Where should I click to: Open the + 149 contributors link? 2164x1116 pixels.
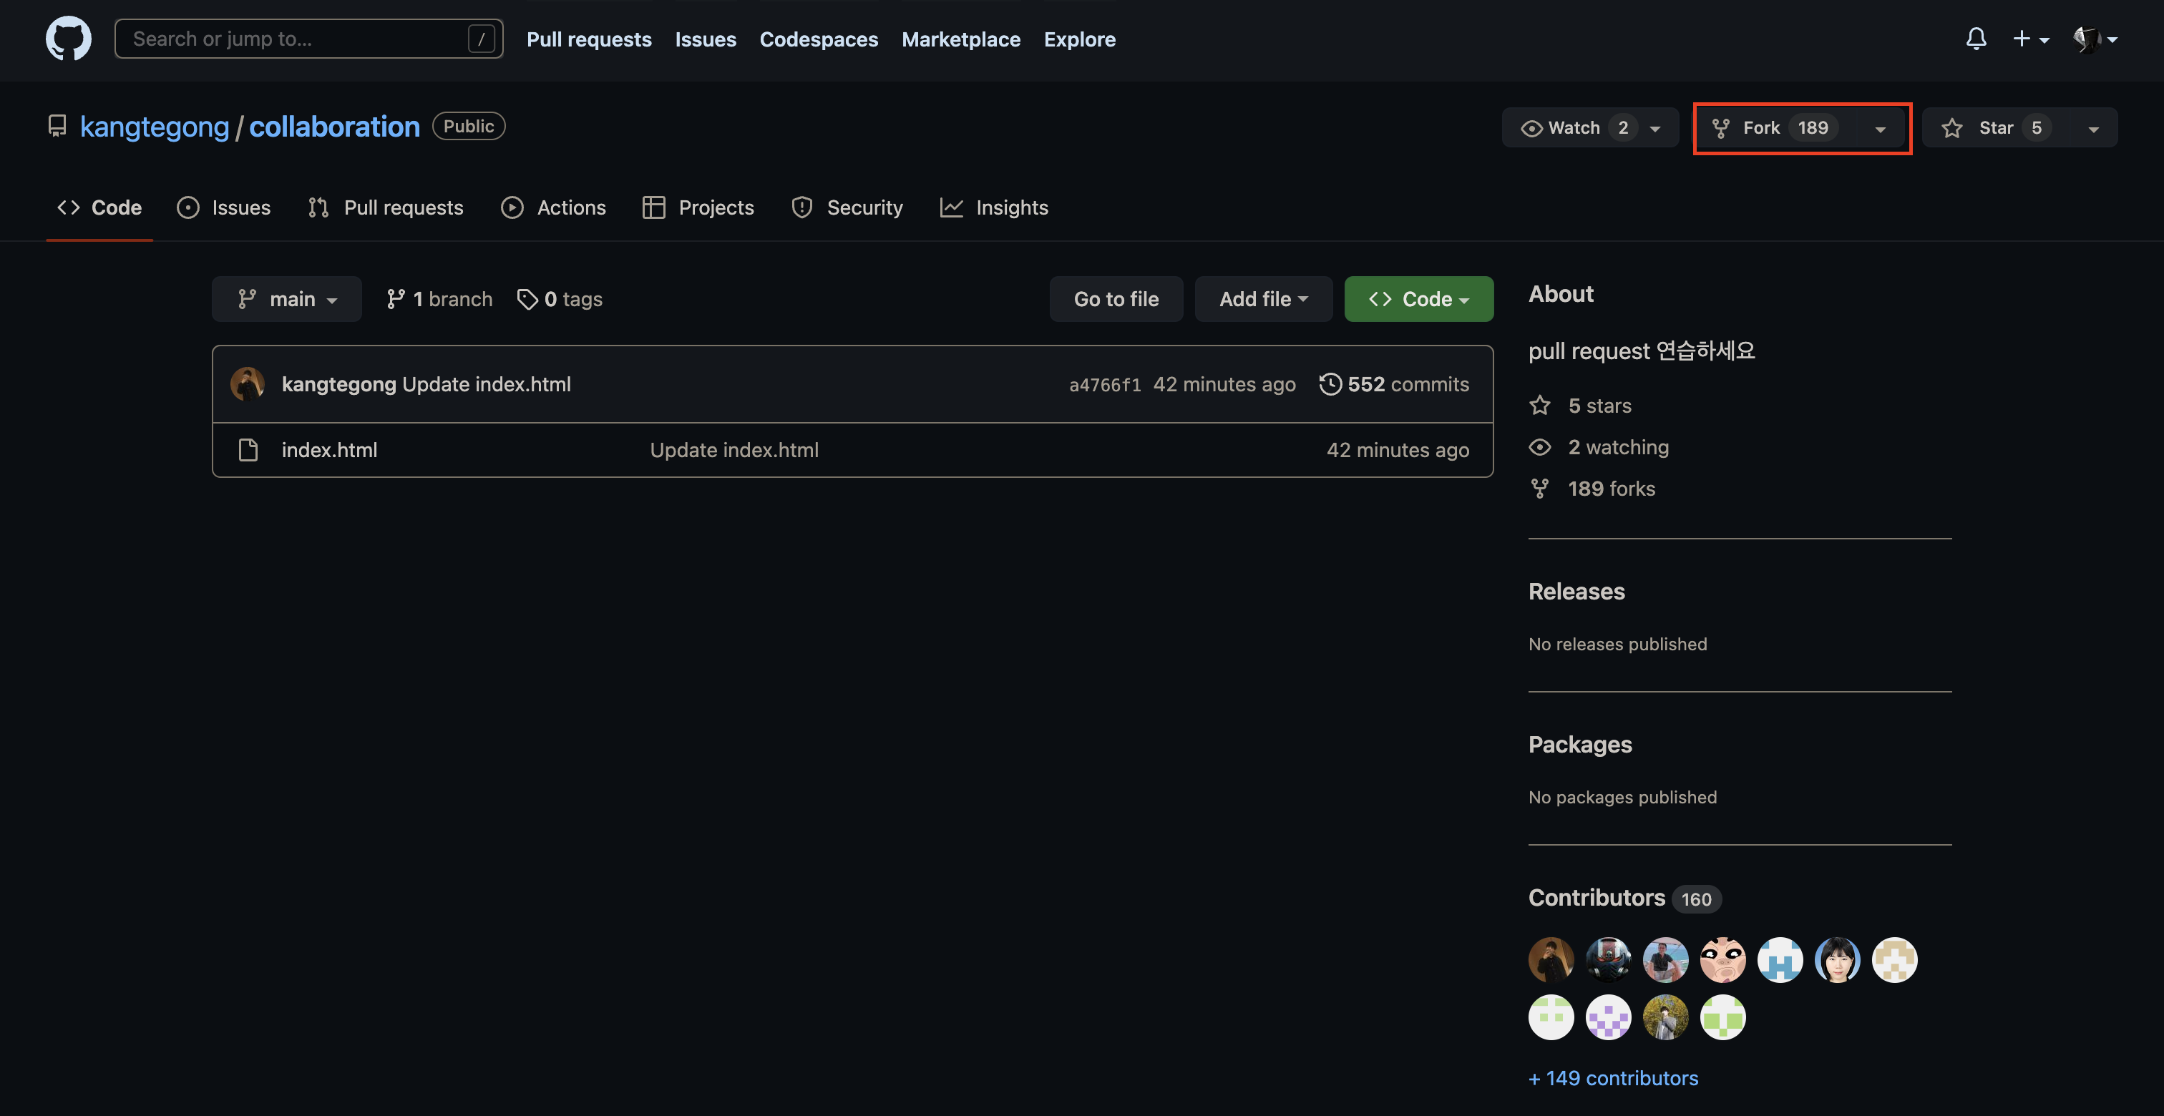click(1613, 1078)
